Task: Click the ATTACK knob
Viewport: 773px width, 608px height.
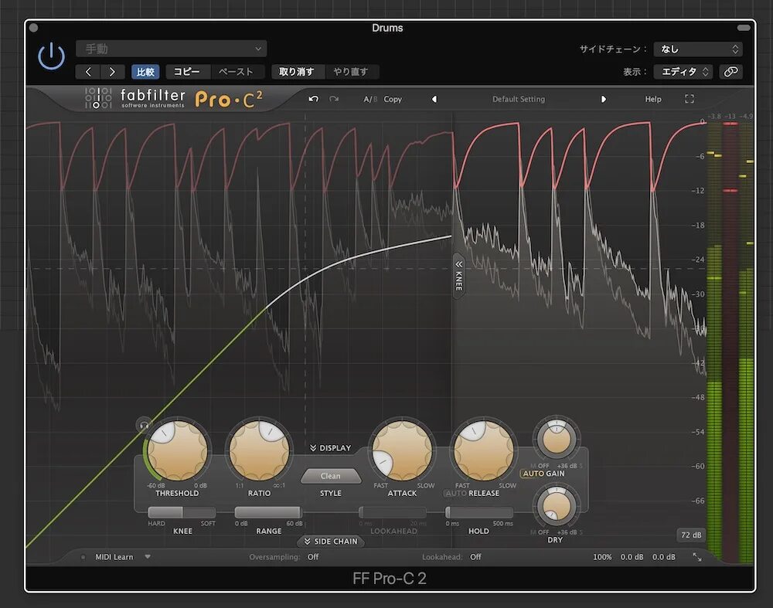Action: coord(402,451)
